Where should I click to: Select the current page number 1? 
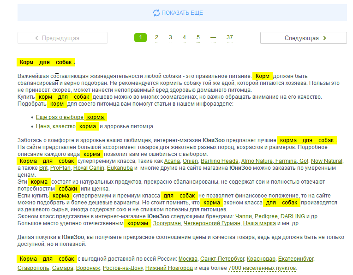point(140,37)
